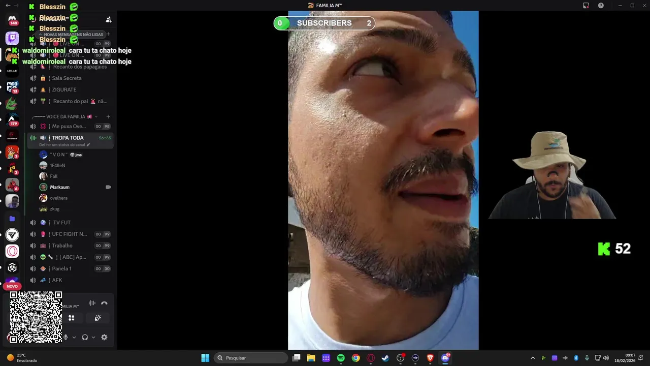Click Definir um status do canal

click(x=64, y=145)
